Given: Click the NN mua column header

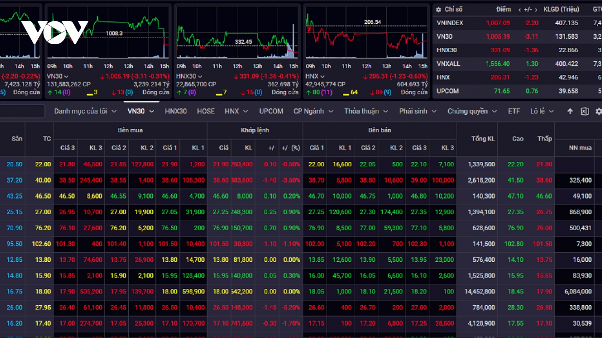Looking at the screenshot, I should click(x=580, y=148).
